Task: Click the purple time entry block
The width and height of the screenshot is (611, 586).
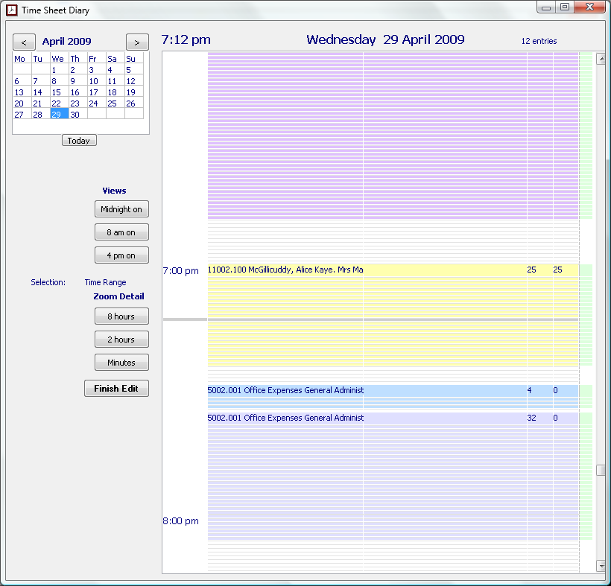Action: pos(365,134)
